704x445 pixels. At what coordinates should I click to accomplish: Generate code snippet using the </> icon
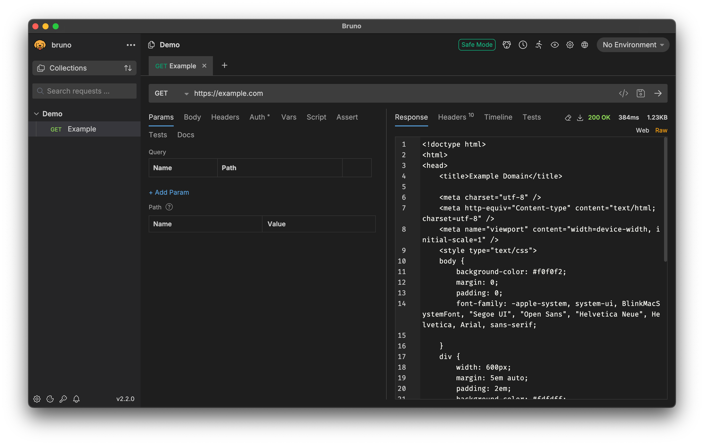pyautogui.click(x=623, y=93)
